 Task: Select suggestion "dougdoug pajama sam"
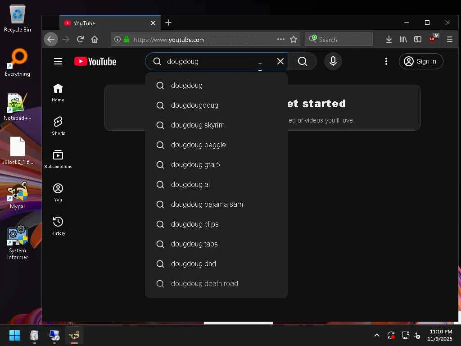(217, 204)
